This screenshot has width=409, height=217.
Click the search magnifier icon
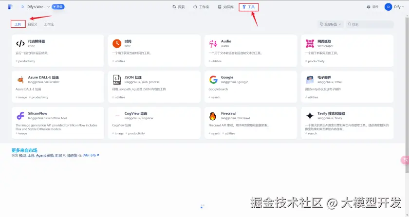pos(350,24)
